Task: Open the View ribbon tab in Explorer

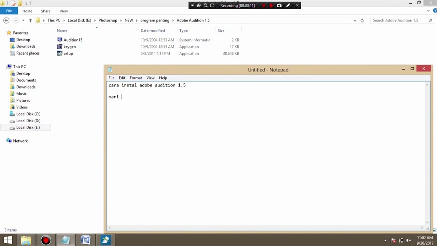Action: tap(64, 11)
